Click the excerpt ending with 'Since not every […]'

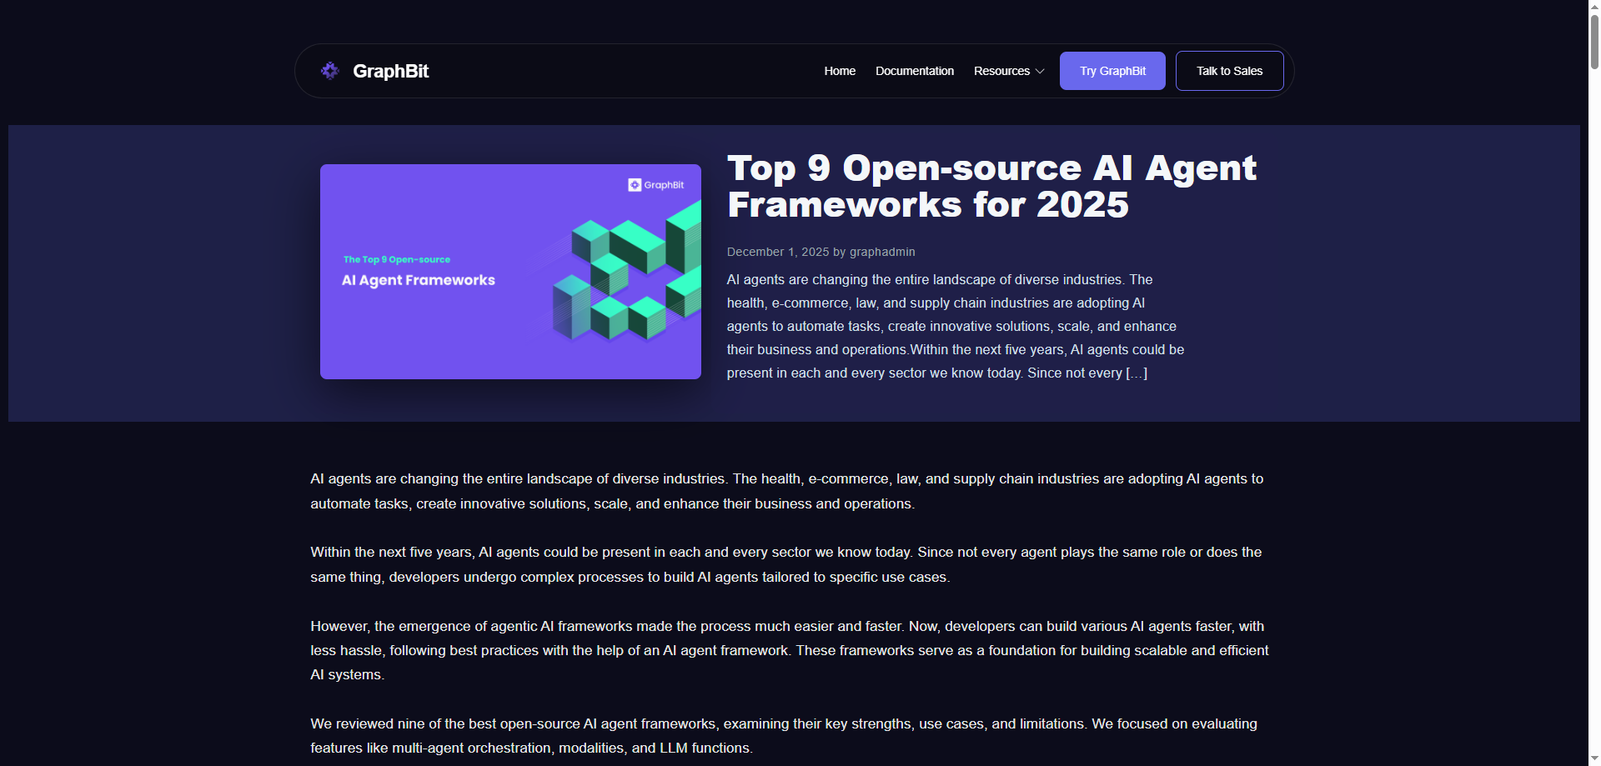[956, 326]
